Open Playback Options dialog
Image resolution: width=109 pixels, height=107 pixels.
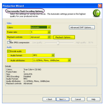click(x=64, y=37)
